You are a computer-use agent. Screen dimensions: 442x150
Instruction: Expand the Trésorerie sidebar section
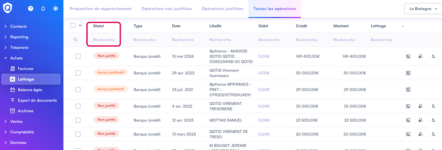click(x=19, y=48)
